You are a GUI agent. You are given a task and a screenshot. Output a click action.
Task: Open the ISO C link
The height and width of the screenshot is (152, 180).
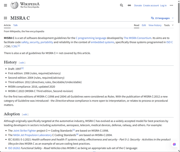(x=169, y=42)
